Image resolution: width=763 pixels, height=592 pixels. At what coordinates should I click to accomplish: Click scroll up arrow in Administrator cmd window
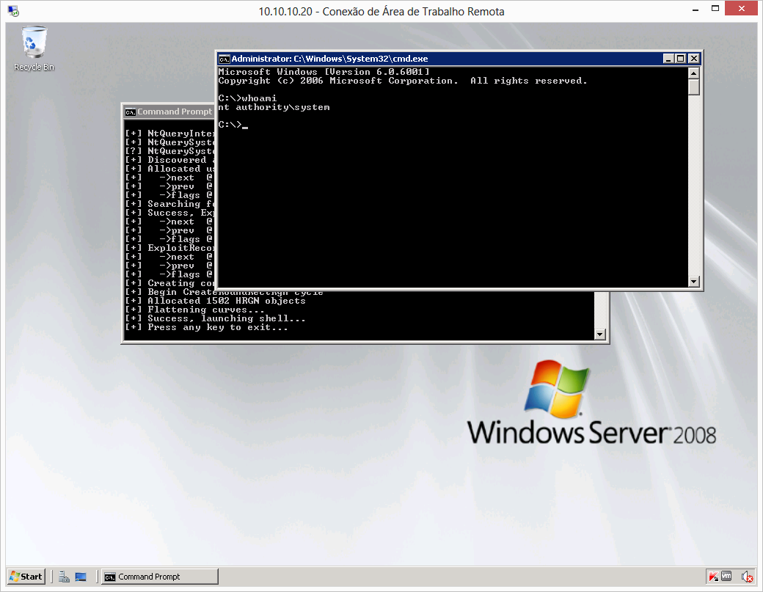(694, 73)
